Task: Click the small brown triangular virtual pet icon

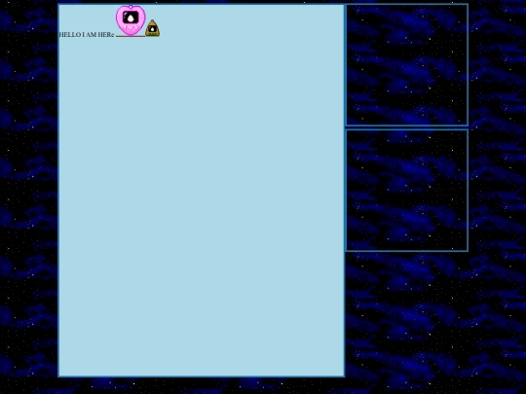Action: point(152,28)
